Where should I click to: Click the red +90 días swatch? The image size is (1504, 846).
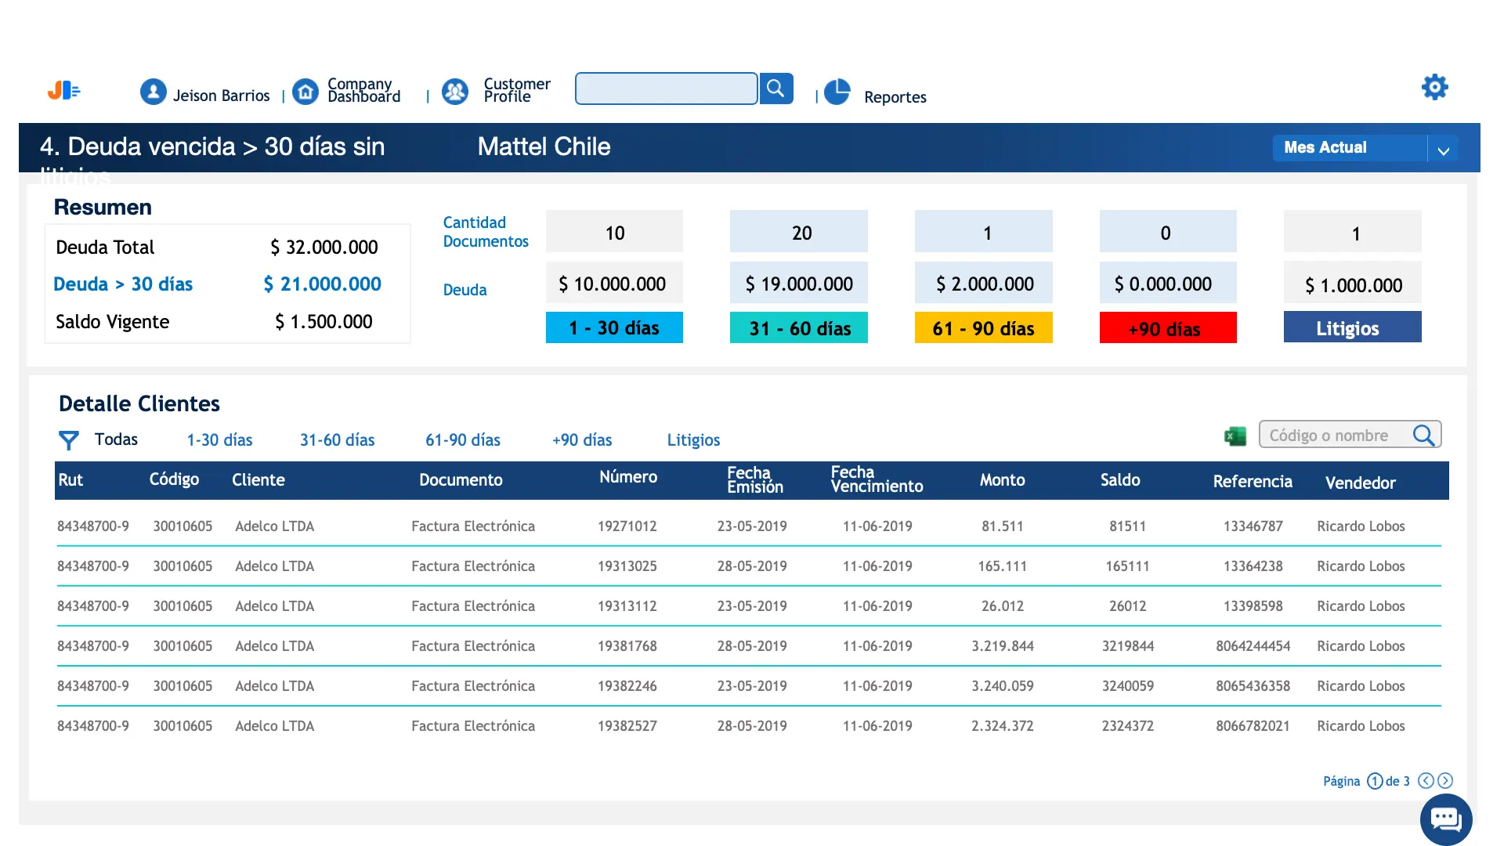(x=1167, y=328)
